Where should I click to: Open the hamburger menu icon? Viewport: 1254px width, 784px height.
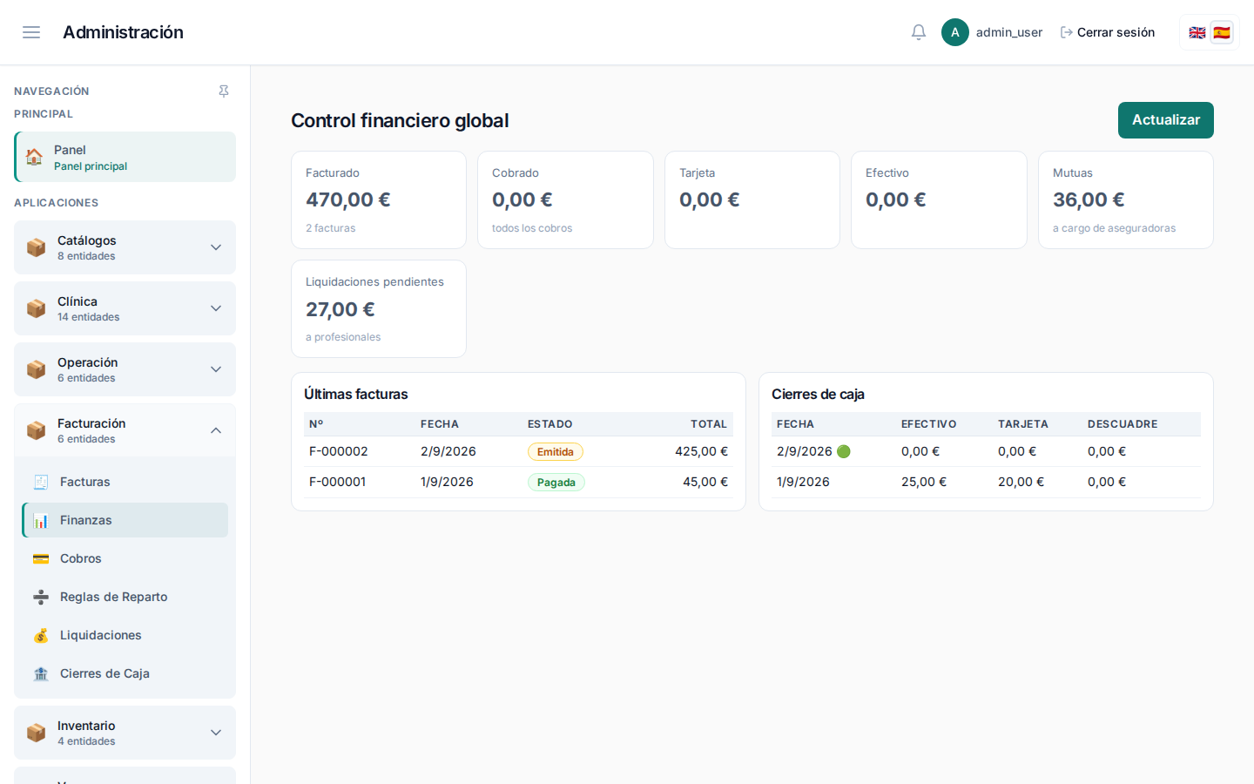click(31, 32)
